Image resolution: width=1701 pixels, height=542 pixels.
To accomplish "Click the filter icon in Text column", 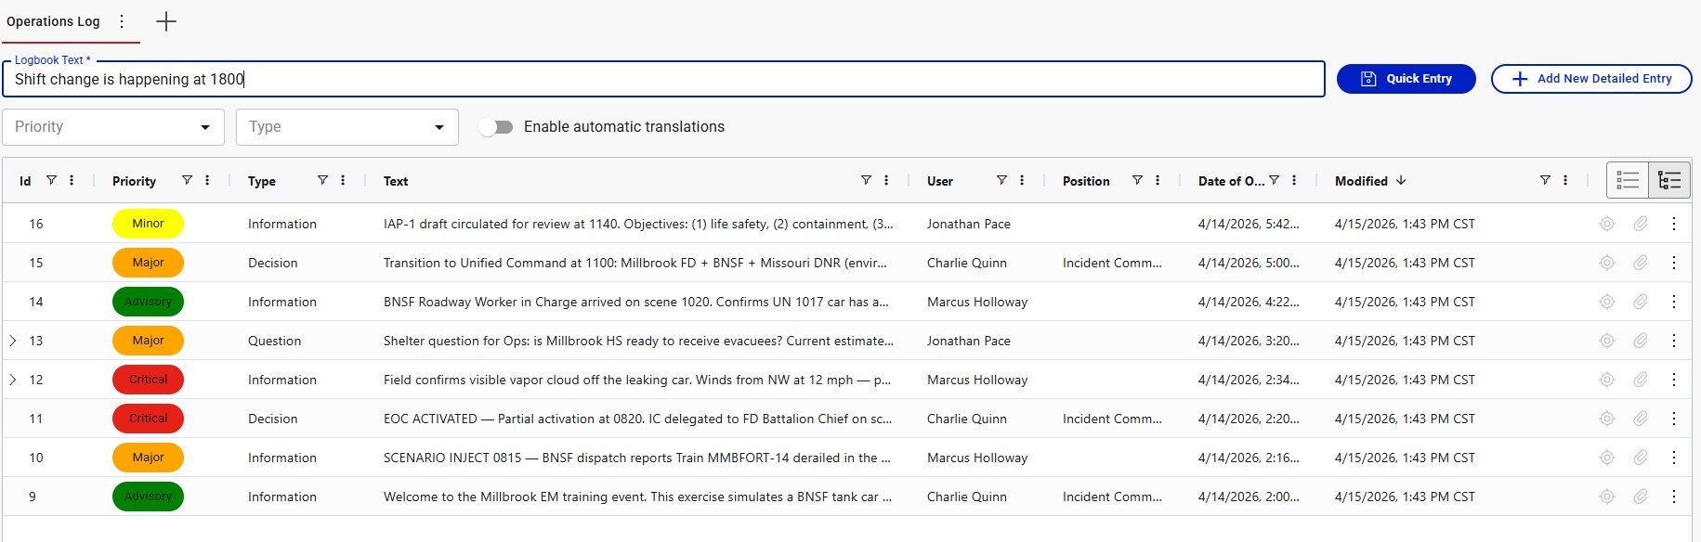I will click(x=866, y=180).
